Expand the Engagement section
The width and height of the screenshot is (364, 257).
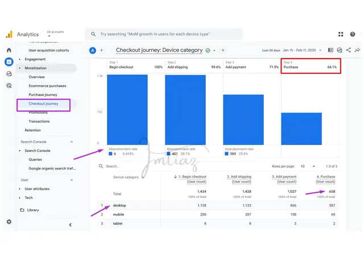(x=19, y=59)
